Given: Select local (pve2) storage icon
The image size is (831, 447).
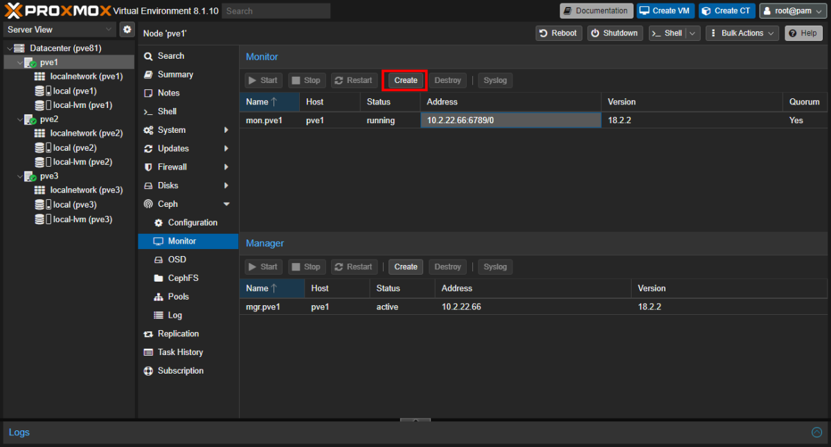Looking at the screenshot, I should (x=43, y=147).
